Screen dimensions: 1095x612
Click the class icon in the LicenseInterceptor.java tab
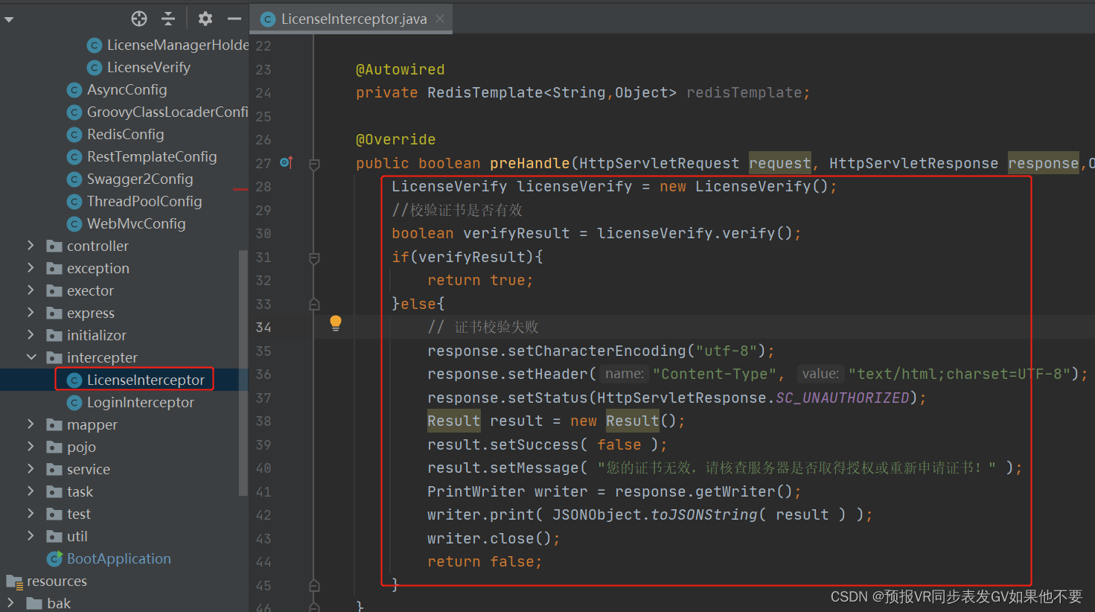tap(267, 19)
